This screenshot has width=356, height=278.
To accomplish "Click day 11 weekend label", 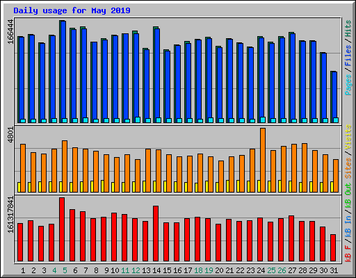I will [125, 270].
